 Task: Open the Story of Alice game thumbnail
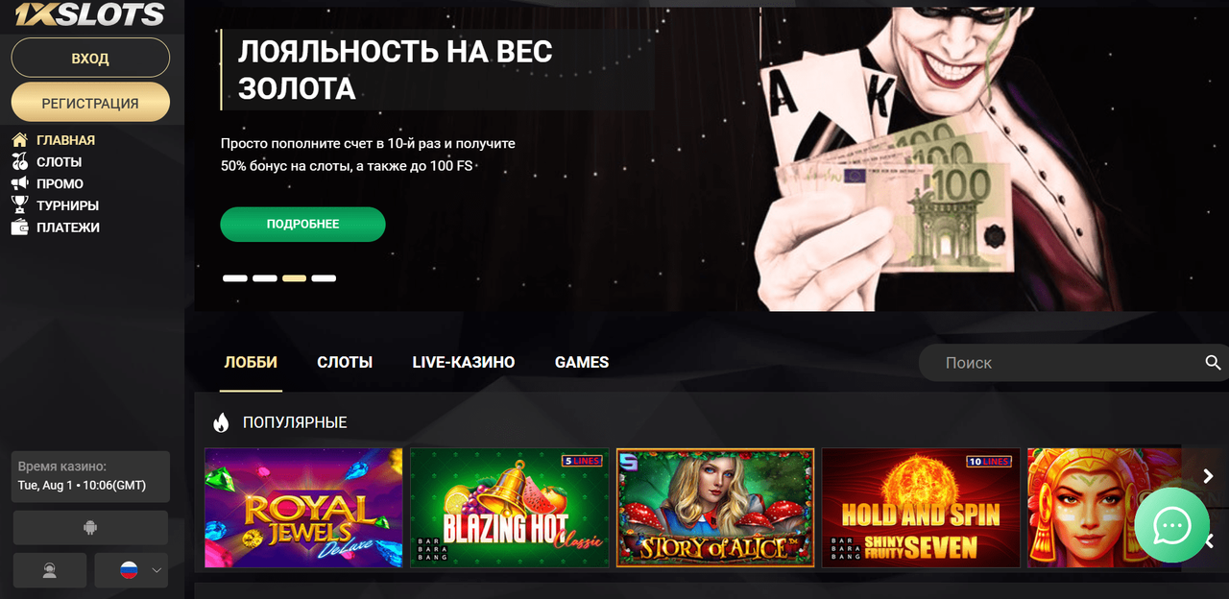tap(715, 508)
